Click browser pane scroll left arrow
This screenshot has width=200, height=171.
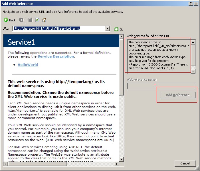[x=5, y=164]
